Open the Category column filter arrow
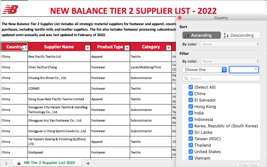The width and height of the screenshot is (267, 167). 168,48
